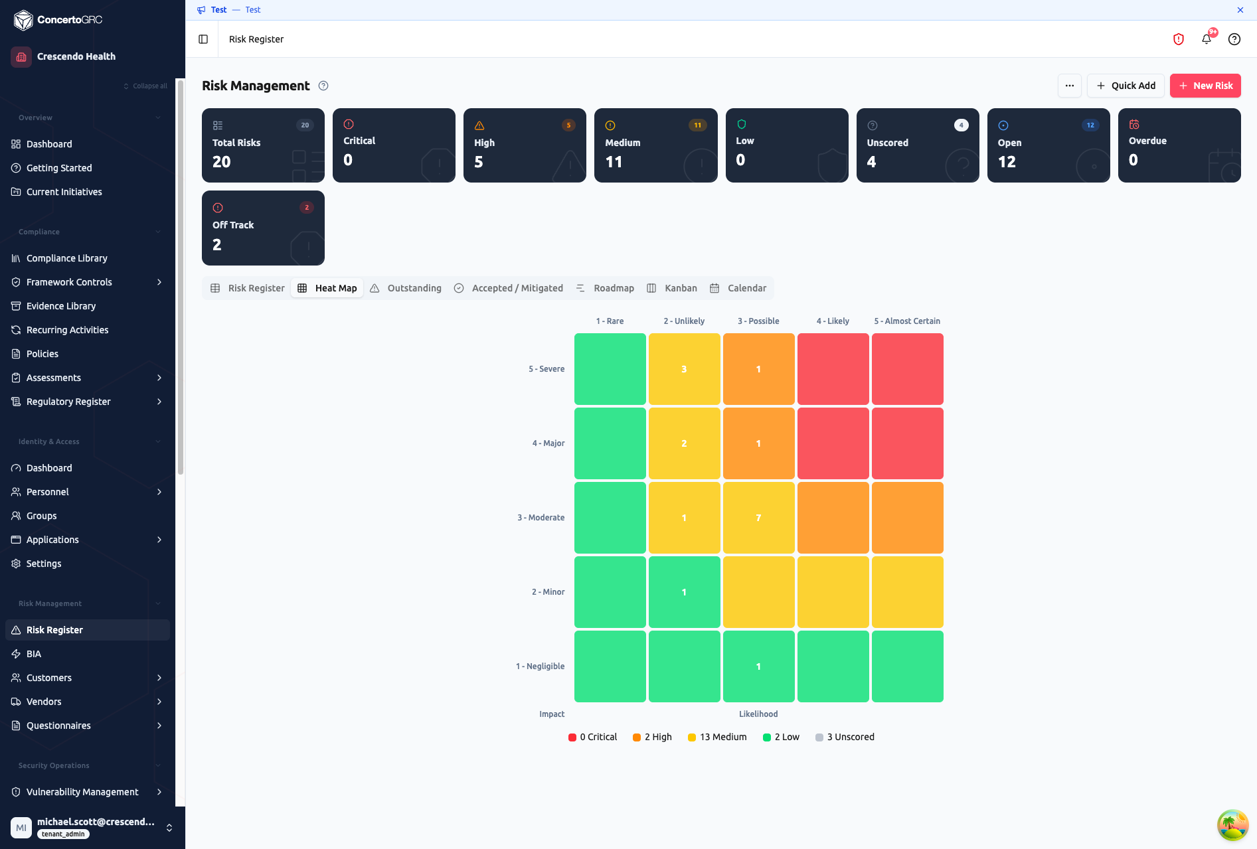Open Accepted / Mitigated tab

pyautogui.click(x=509, y=288)
